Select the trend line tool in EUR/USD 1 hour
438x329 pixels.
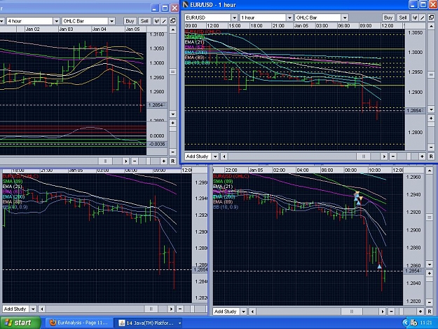[423, 18]
